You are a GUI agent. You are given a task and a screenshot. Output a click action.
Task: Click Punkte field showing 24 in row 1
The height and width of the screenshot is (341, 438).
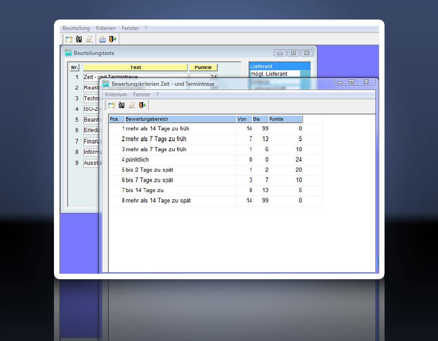tap(203, 76)
